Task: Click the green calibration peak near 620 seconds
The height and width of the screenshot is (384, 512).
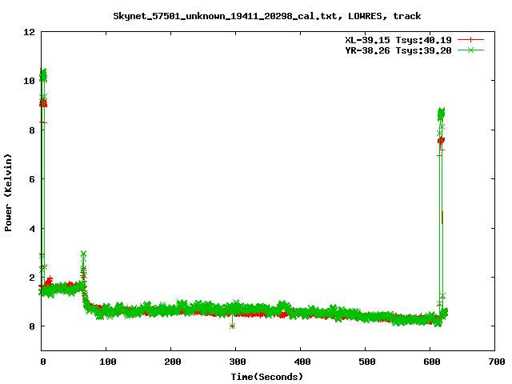Action: pyautogui.click(x=441, y=113)
